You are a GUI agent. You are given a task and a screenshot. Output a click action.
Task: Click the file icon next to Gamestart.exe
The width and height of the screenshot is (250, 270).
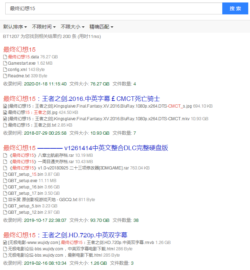(x=5, y=63)
